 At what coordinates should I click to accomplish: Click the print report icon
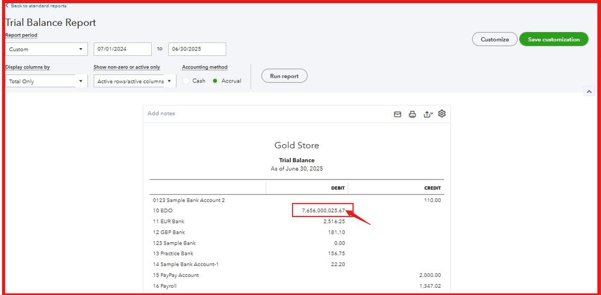tap(413, 114)
